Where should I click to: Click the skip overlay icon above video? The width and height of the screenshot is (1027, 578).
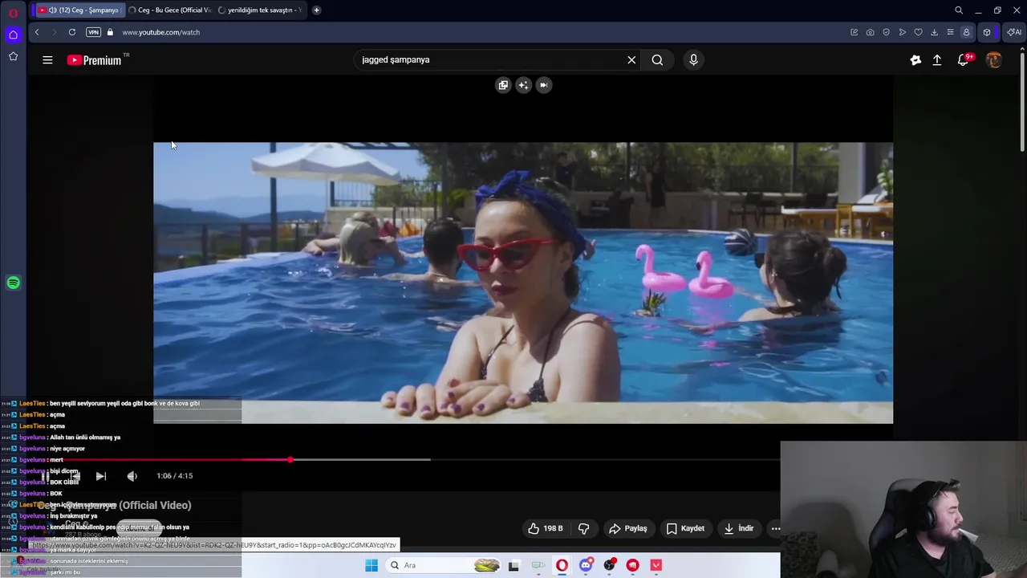tap(543, 84)
